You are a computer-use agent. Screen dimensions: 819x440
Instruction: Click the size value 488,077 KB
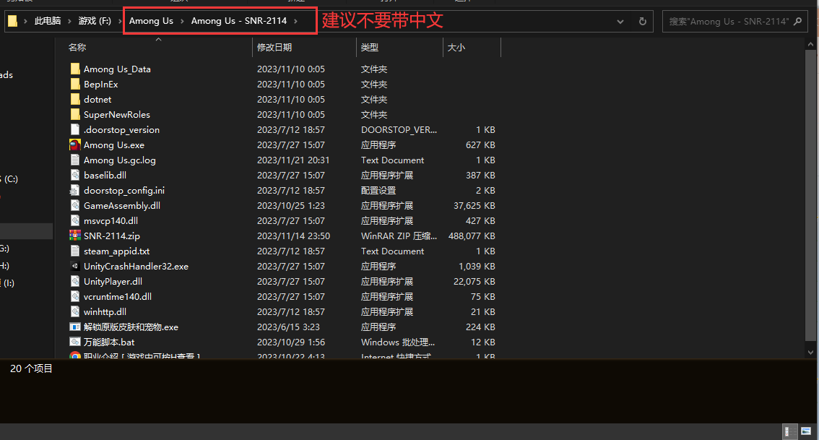coord(472,236)
